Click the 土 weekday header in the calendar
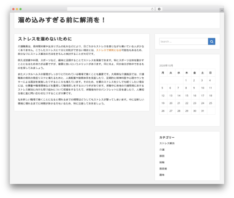The width and height of the screenshot is (234, 198). [203, 73]
